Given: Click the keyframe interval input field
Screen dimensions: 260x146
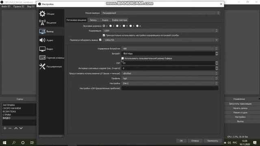Looking at the screenshot, I should click(168, 68).
